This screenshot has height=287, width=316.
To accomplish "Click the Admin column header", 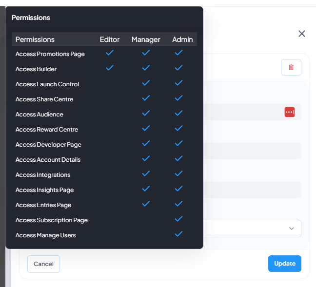I will coord(182,39).
